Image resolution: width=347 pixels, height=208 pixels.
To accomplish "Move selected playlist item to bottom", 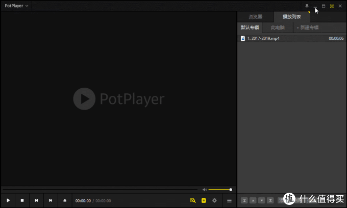I will 270,200.
